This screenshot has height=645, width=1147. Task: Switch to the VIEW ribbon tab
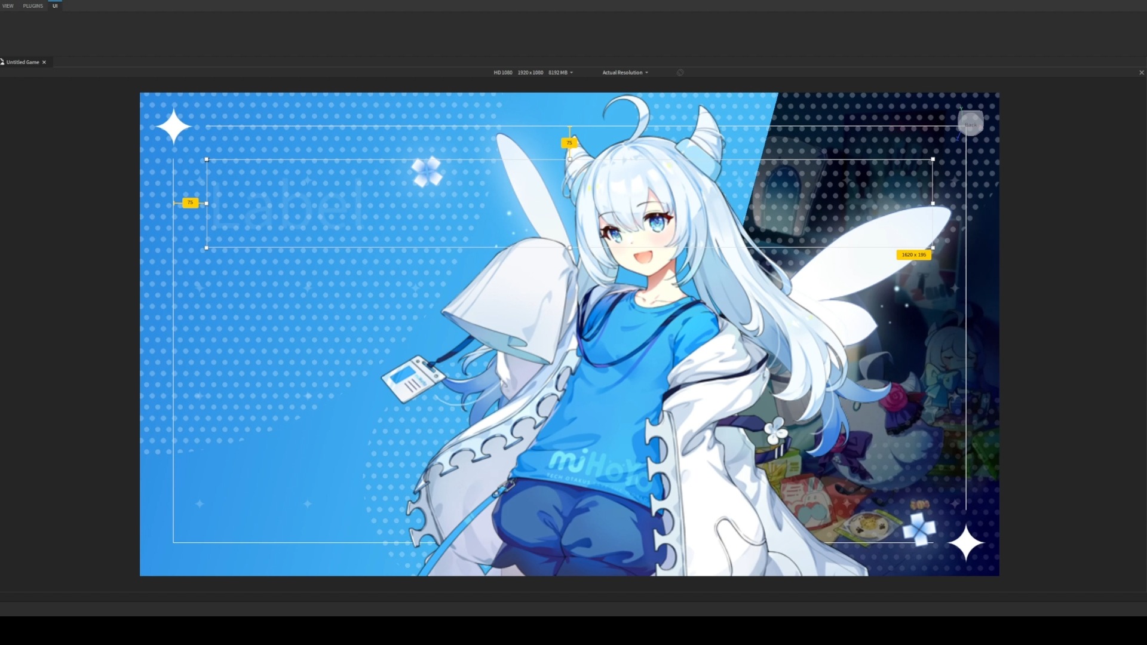click(x=8, y=6)
